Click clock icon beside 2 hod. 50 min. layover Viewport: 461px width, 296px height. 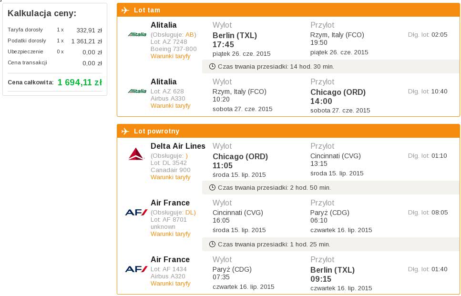(212, 187)
